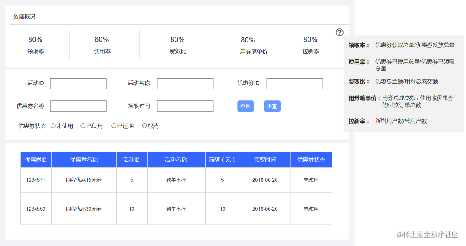This screenshot has width=466, height=246.
Task: Click coupon ID 1234671 cell
Action: tap(36, 180)
